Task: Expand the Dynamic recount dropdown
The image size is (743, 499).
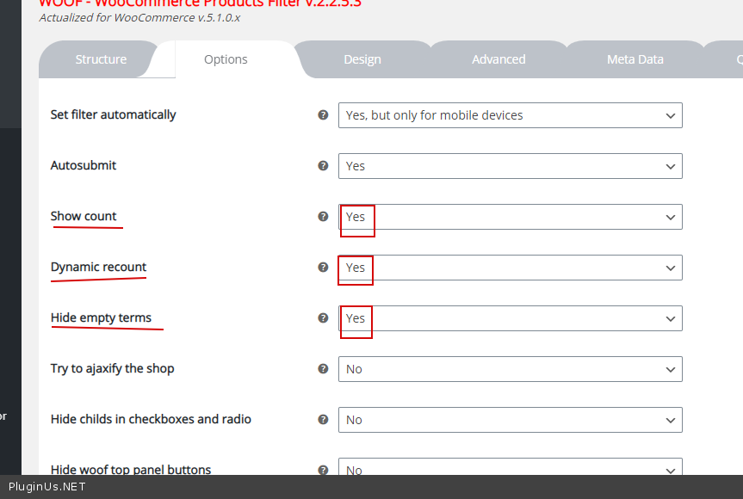Action: click(510, 268)
